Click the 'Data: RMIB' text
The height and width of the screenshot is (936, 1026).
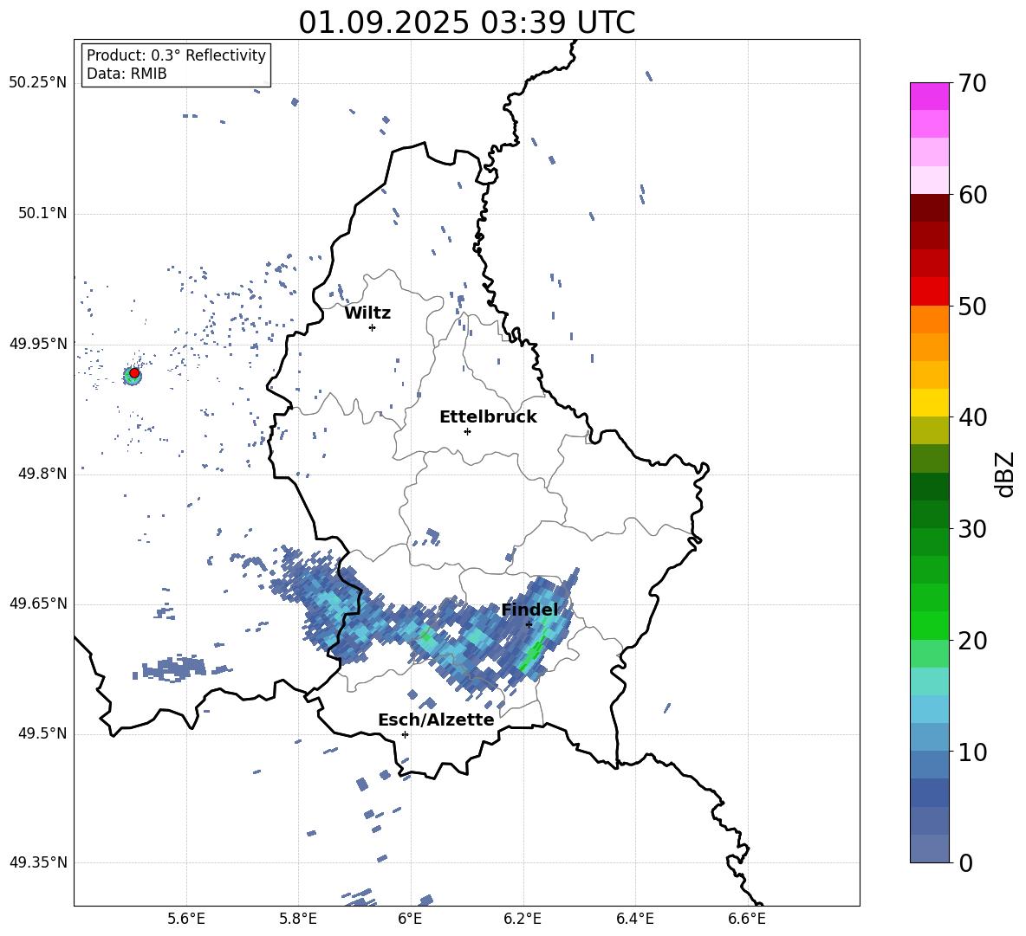click(x=127, y=74)
